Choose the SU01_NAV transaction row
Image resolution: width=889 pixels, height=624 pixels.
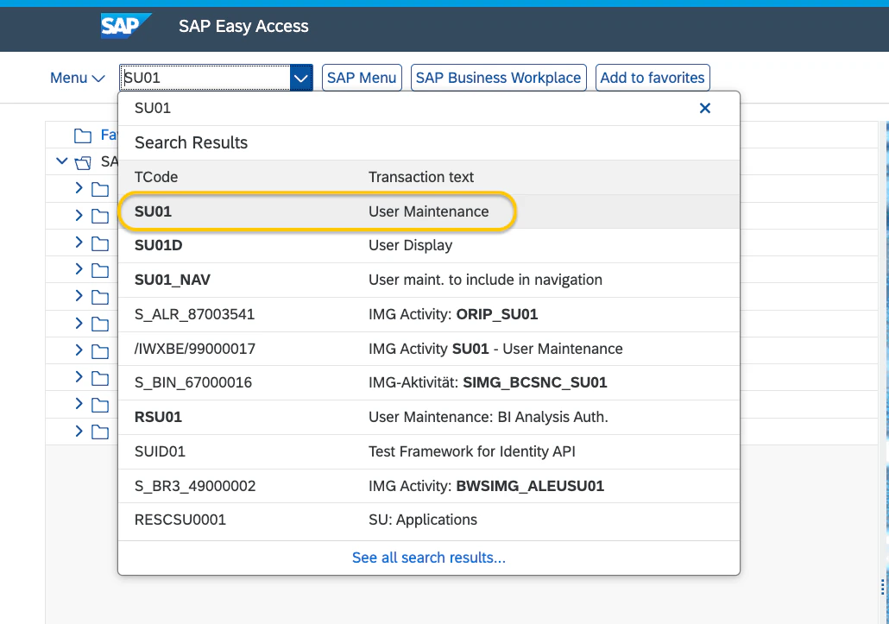pos(429,280)
